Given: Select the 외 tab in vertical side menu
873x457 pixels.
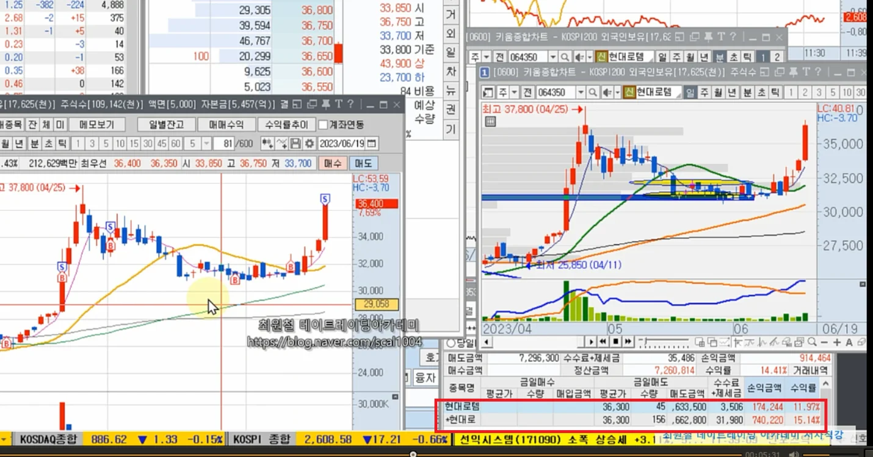Looking at the screenshot, I should click(x=451, y=33).
